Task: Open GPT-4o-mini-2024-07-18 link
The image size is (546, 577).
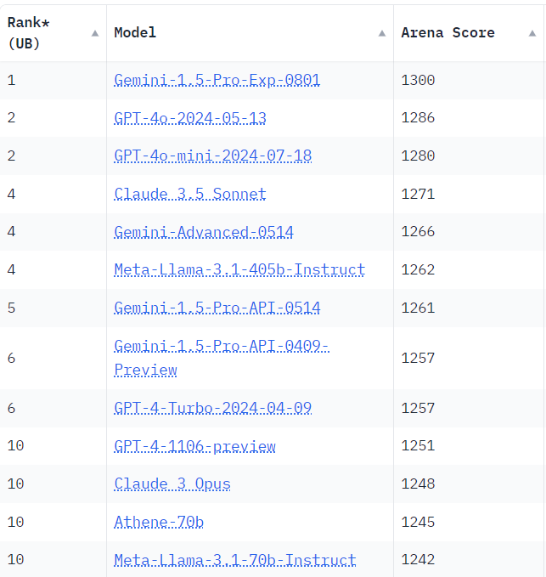Action: point(213,156)
